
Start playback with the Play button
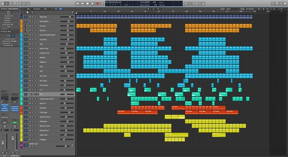(x=92, y=3)
